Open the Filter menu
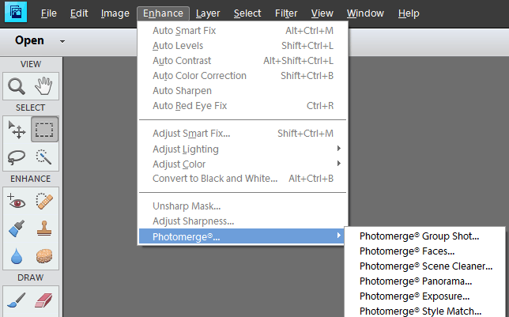Screen dimensions: 509x317 tap(286, 13)
